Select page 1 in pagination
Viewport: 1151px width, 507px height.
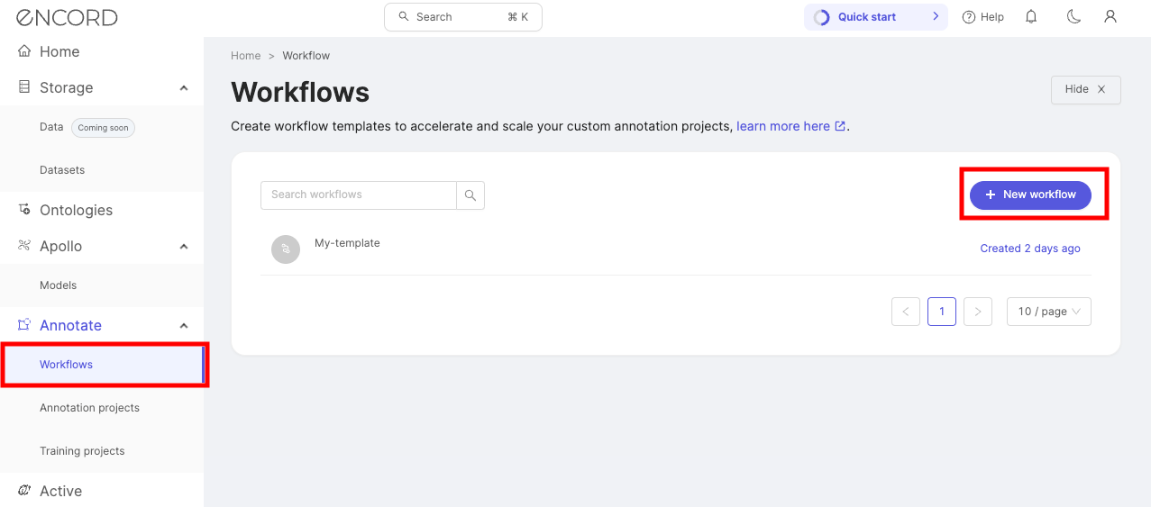pos(942,312)
